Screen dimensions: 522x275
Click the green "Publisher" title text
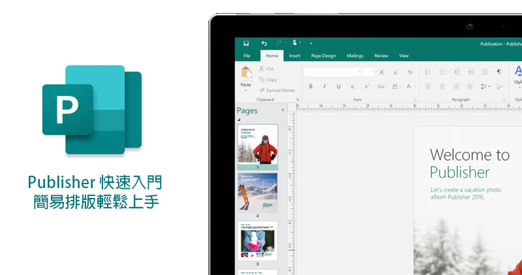(x=460, y=172)
